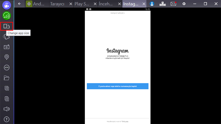Open the settings gear icon
221x124 pixels.
point(184,4)
